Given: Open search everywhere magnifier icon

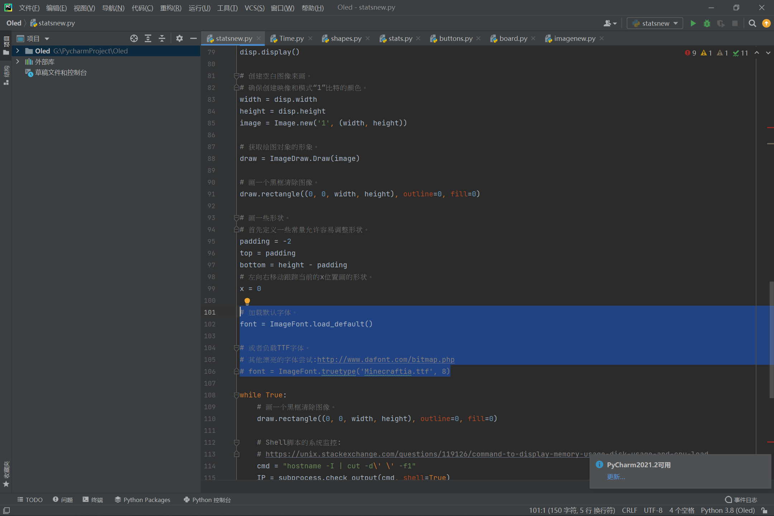Looking at the screenshot, I should (752, 23).
